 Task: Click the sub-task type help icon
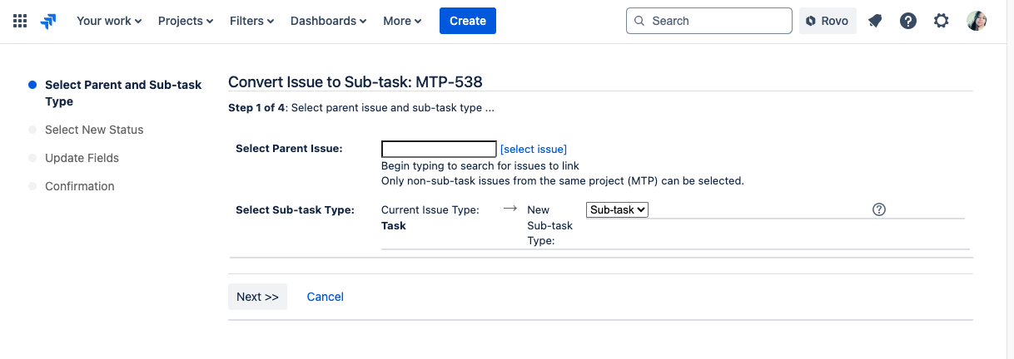pos(878,209)
